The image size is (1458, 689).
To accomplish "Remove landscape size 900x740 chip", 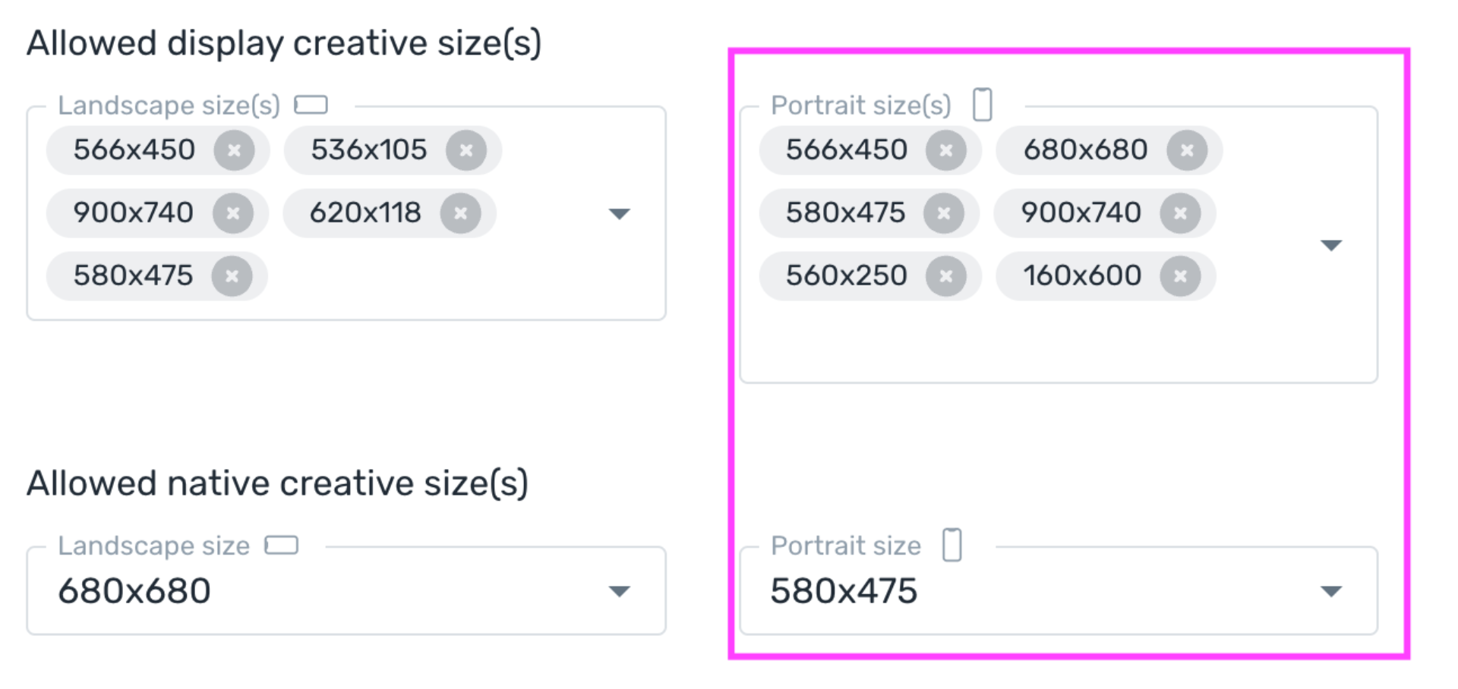I will tap(233, 213).
